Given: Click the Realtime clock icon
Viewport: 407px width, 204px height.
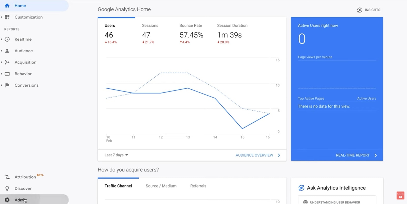Looking at the screenshot, I should point(7,39).
